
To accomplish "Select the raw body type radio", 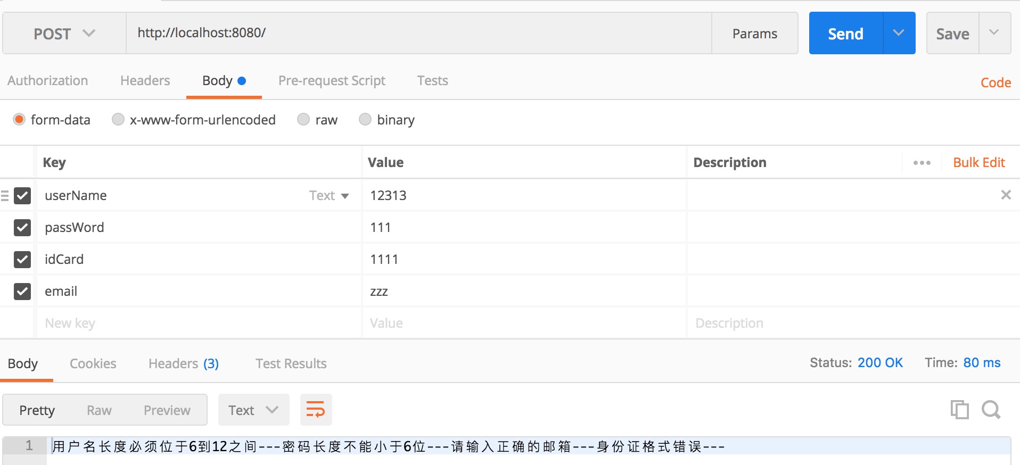I will 303,120.
